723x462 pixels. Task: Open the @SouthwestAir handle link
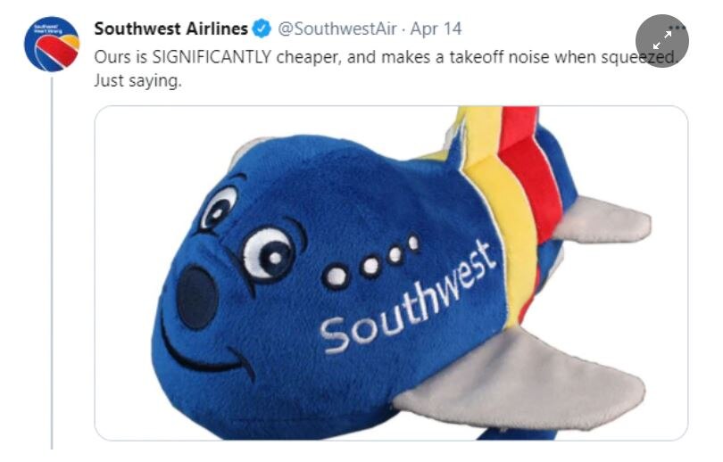337,29
